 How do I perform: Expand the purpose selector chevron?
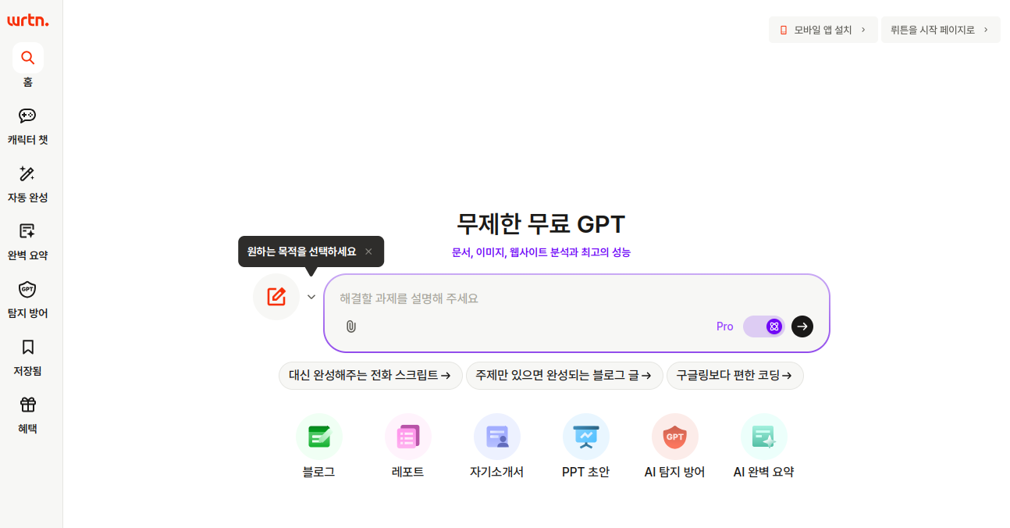click(311, 297)
